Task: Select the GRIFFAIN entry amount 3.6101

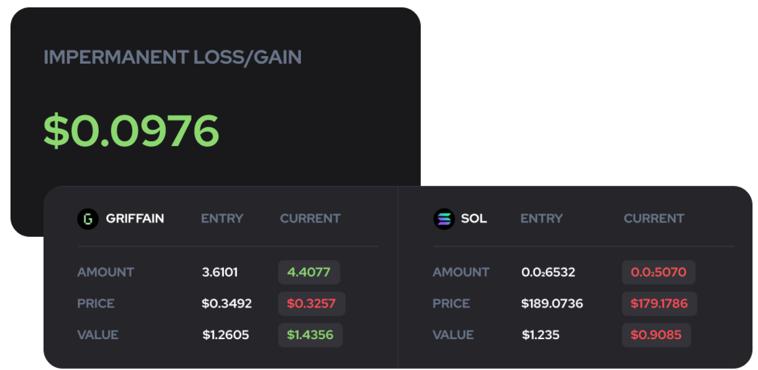Action: [220, 272]
